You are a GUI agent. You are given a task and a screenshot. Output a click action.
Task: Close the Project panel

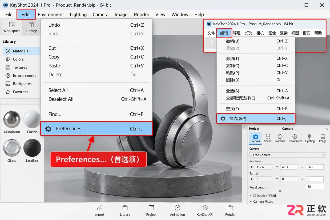point(326,129)
